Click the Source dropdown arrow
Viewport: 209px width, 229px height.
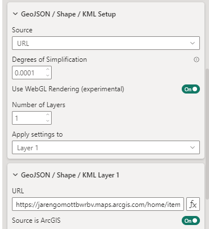point(193,43)
